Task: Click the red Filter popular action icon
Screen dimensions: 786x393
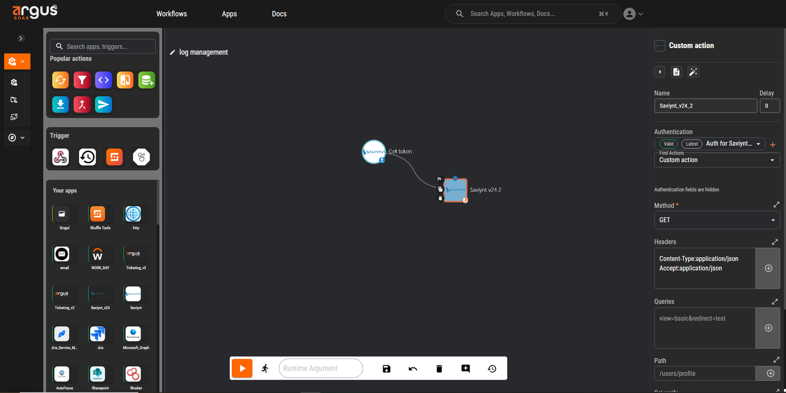Action: click(x=82, y=80)
